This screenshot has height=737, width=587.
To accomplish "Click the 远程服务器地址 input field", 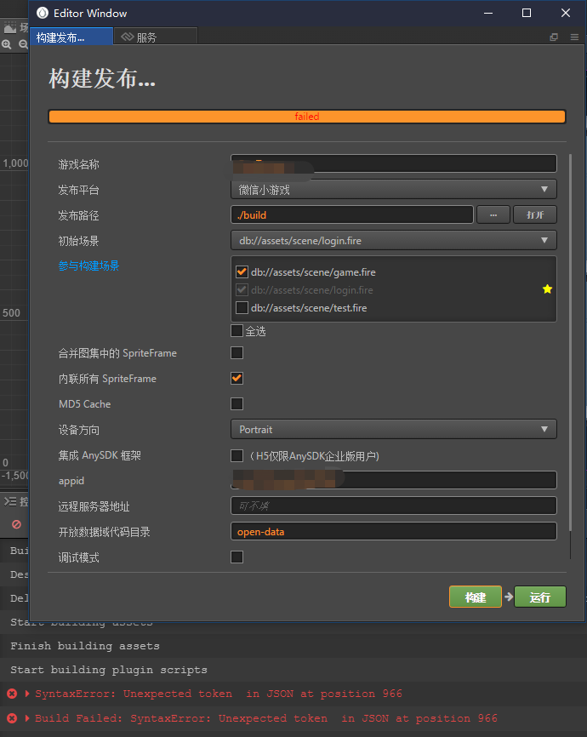I will (394, 506).
